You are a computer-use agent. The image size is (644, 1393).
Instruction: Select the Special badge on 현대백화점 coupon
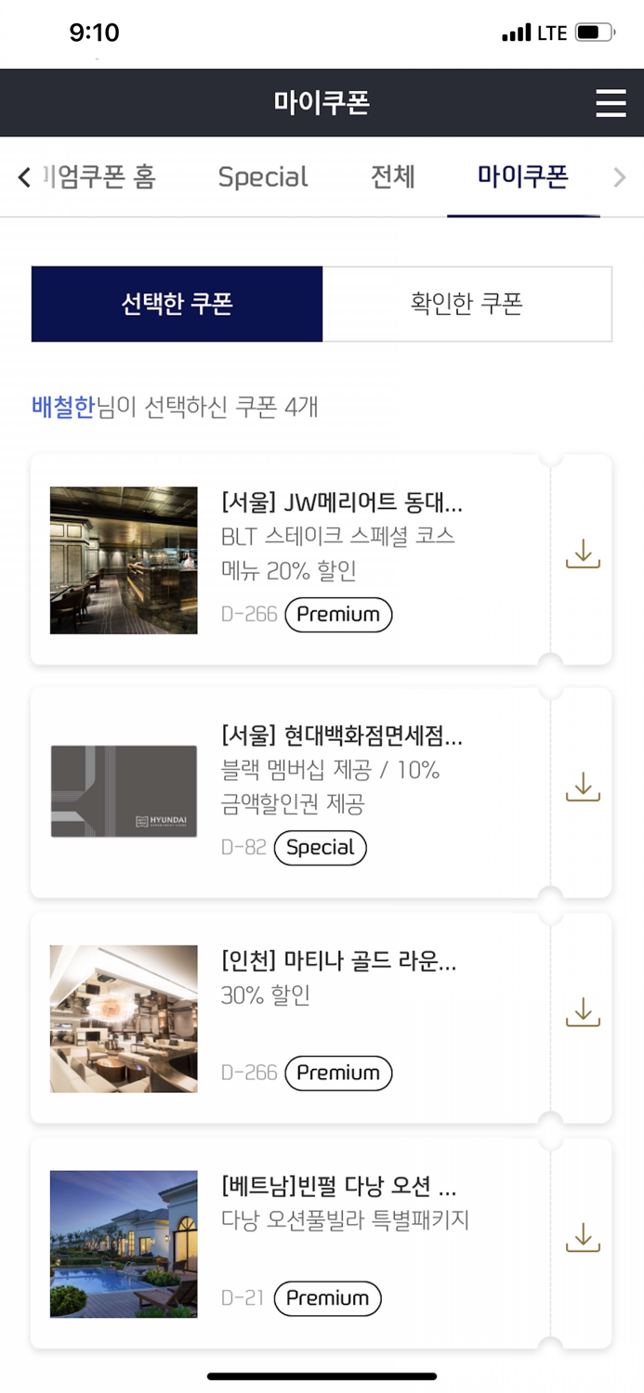coord(321,847)
